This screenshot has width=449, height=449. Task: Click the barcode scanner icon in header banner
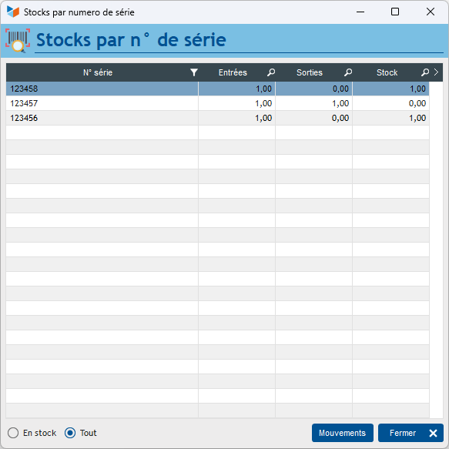[18, 40]
